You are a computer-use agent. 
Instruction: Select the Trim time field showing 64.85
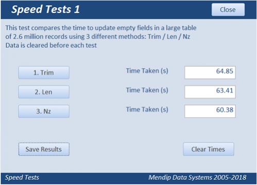point(210,72)
